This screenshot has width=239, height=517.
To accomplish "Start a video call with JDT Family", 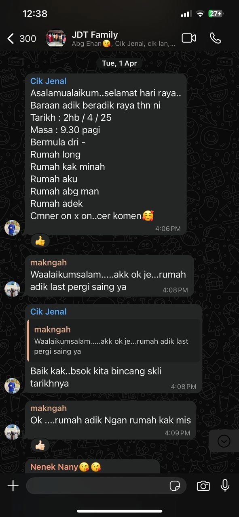I will pos(189,38).
